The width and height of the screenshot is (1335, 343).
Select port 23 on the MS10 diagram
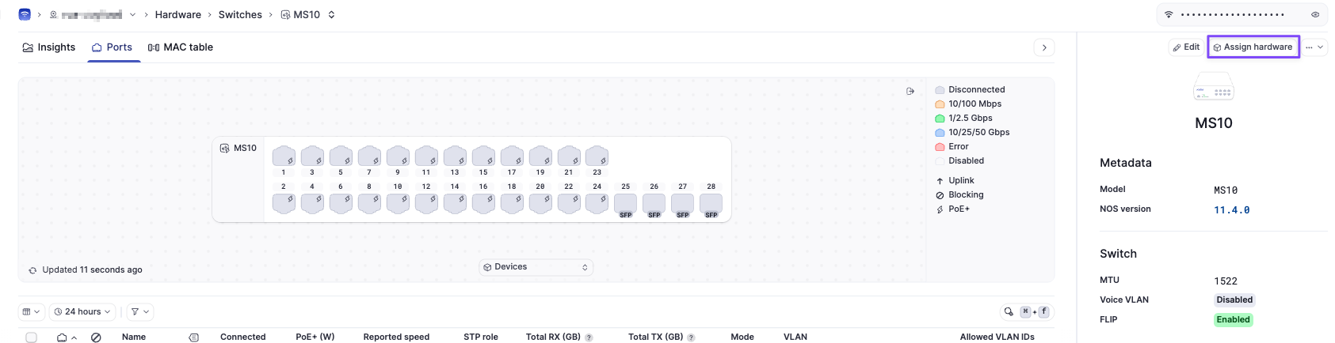[x=597, y=156]
